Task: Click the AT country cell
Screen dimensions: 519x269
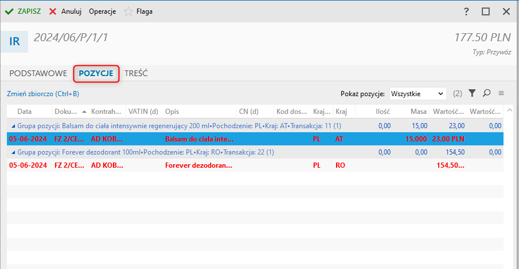Action: coord(340,139)
